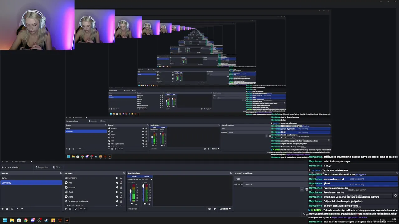This screenshot has width=399, height=224.
Task: Switch audio mixer layout icon
Action: tap(209, 209)
